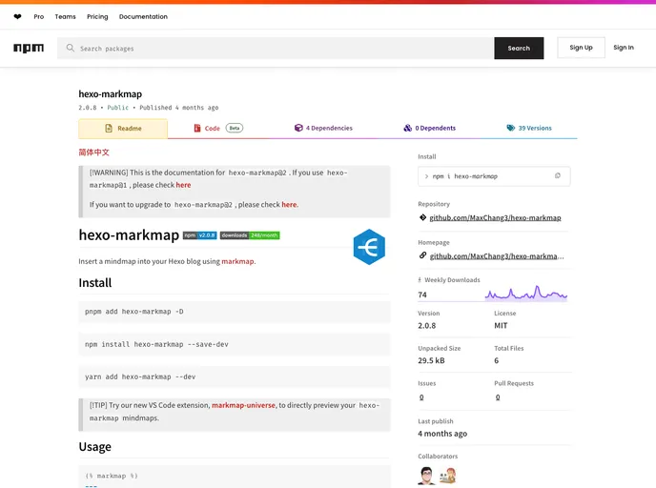The width and height of the screenshot is (656, 488).
Task: Click the Sign Up button
Action: (x=581, y=48)
